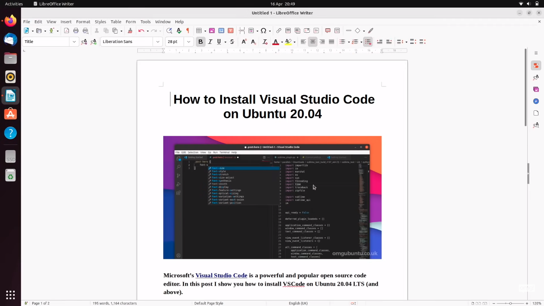The image size is (544, 306).
Task: Open the Table menu
Action: [116, 22]
